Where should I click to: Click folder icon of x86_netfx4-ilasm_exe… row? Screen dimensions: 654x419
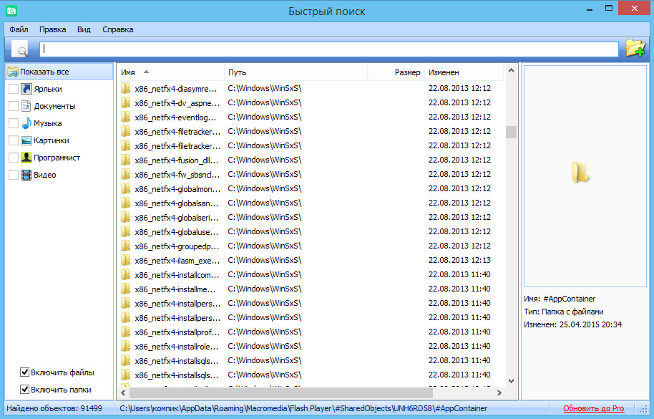pos(125,260)
